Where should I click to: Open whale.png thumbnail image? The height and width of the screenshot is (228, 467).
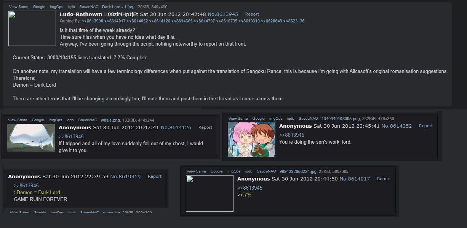click(x=31, y=138)
